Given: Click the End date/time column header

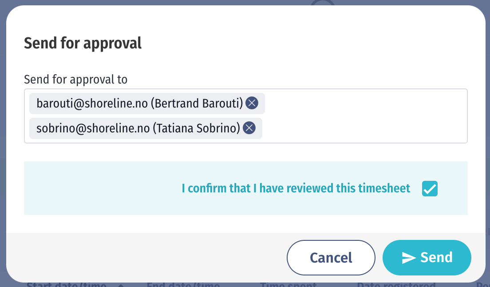Looking at the screenshot, I should [183, 284].
